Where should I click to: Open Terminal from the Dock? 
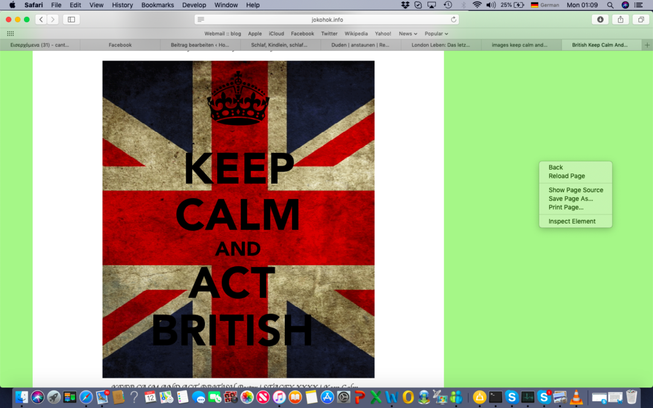click(496, 397)
